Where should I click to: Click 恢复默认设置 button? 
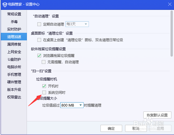157,115
